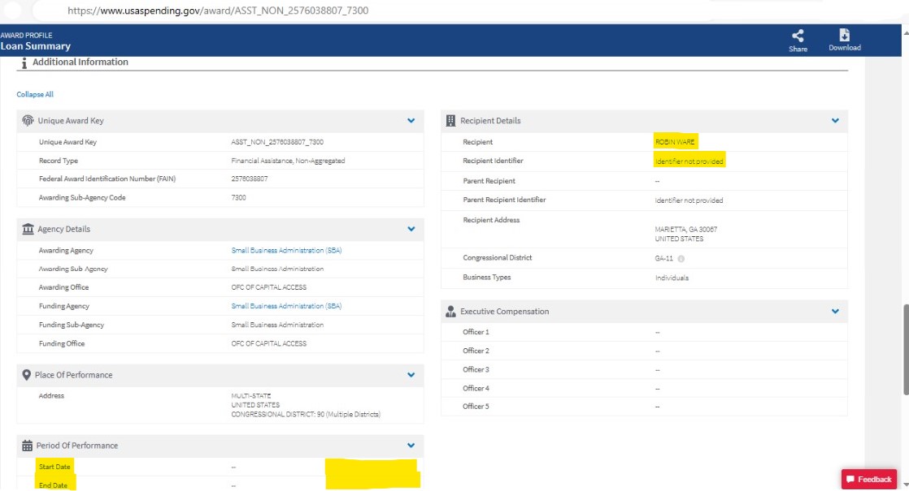Select the Awarding Office value OFC OF CAPITAL ACCESS
Screen dimensions: 909x491
[x=269, y=287]
